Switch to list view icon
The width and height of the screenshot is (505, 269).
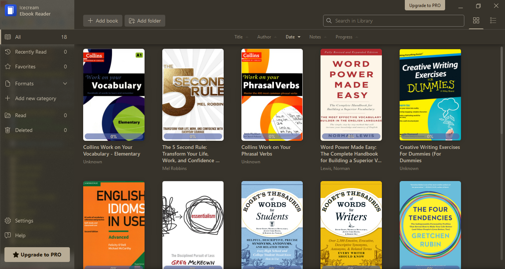click(493, 21)
